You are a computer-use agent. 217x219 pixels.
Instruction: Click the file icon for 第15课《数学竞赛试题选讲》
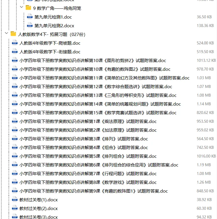click(x=15, y=112)
